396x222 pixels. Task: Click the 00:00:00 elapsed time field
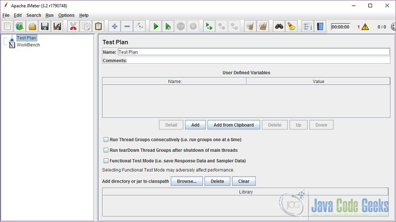click(x=340, y=27)
